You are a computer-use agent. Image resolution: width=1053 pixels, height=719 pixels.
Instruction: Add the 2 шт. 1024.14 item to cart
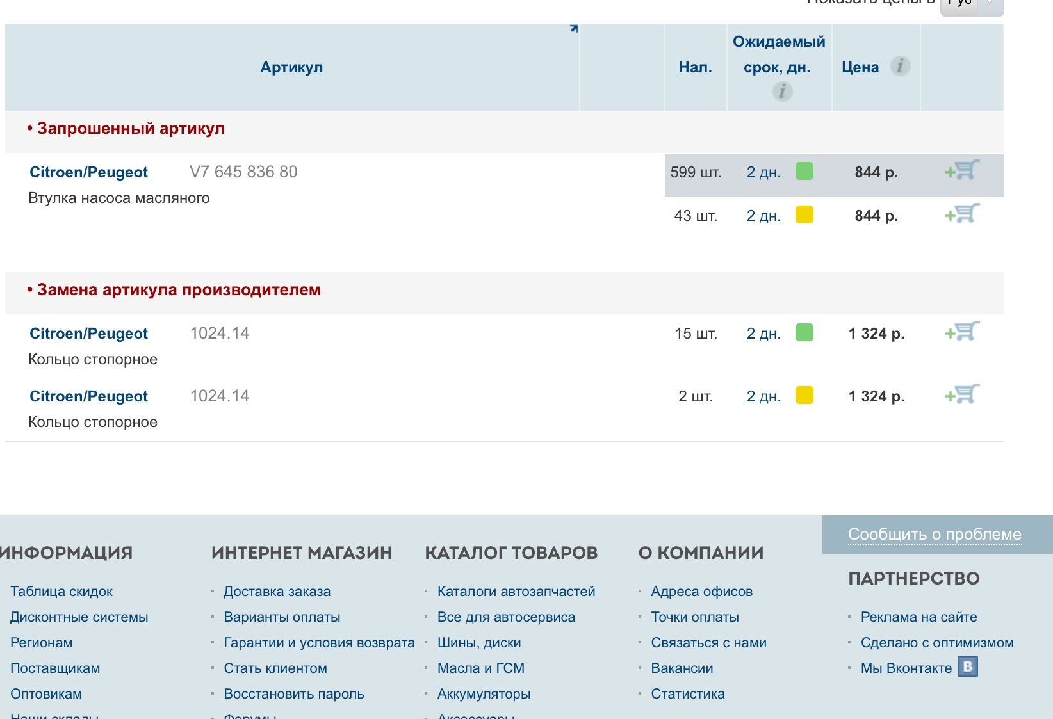tap(963, 394)
